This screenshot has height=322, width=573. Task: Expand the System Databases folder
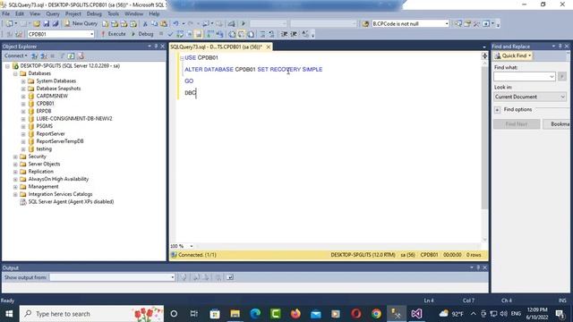[x=23, y=81]
